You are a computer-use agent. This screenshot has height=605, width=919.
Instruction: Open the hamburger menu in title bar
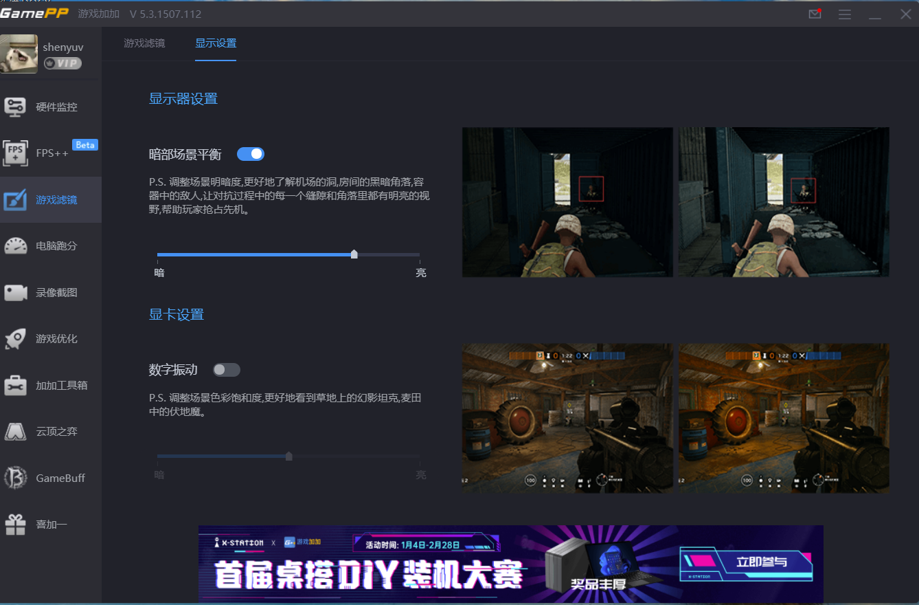click(x=845, y=14)
